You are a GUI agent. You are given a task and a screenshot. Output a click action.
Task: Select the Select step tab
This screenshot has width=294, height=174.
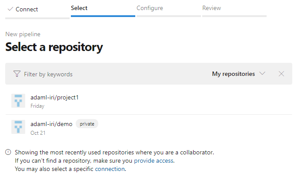pos(79,8)
